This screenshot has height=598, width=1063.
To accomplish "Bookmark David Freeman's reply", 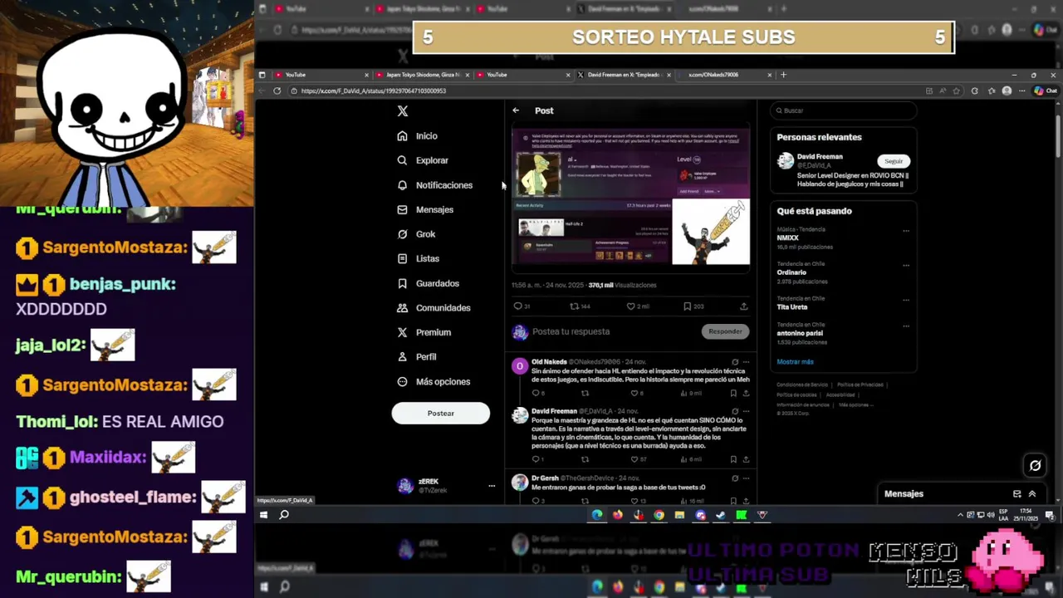I will (733, 458).
